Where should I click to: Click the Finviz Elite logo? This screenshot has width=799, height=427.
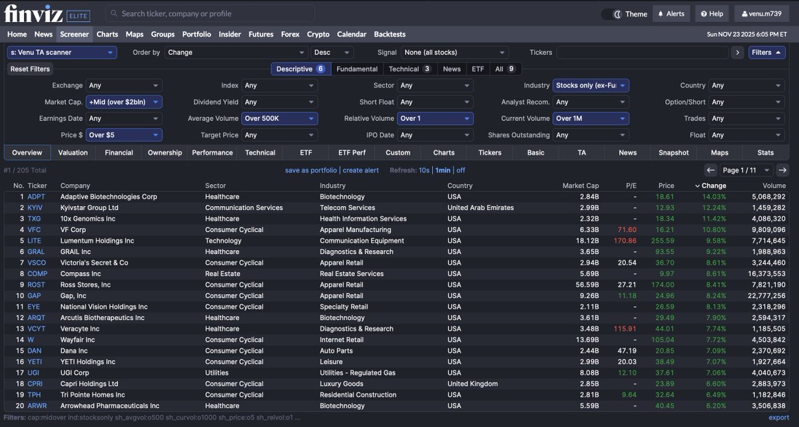47,13
